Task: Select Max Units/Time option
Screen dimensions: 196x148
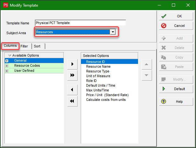Action: point(110,90)
